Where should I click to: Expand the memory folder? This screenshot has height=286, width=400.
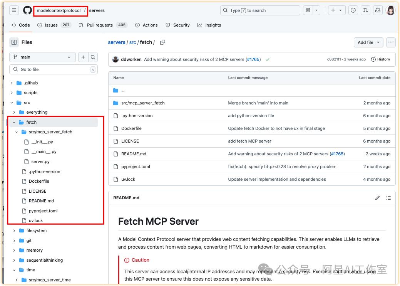[x=14, y=250]
